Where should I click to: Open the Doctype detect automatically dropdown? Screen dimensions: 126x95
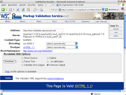(x=62, y=47)
